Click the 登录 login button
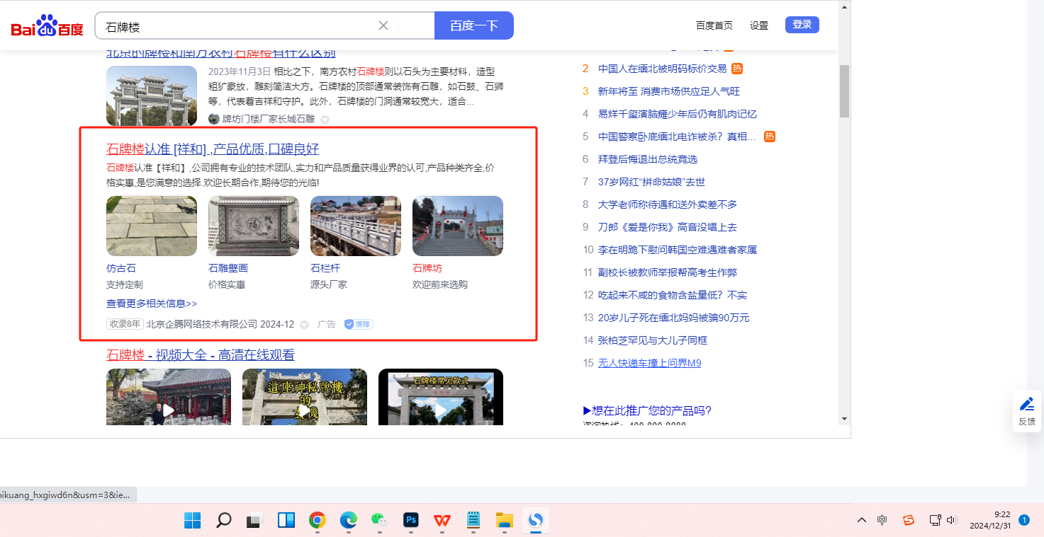 [802, 25]
